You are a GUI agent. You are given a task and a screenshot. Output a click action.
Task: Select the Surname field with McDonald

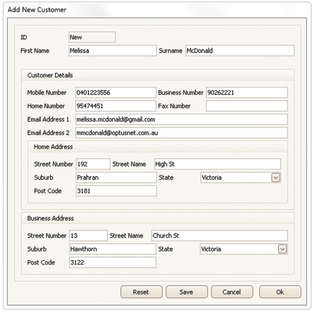pos(240,51)
